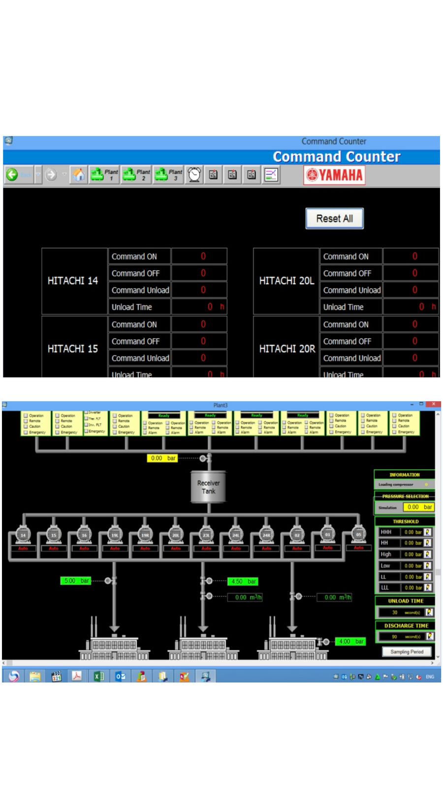This screenshot has width=443, height=788.
Task: Click the Home icon in the toolbar
Action: click(79, 175)
